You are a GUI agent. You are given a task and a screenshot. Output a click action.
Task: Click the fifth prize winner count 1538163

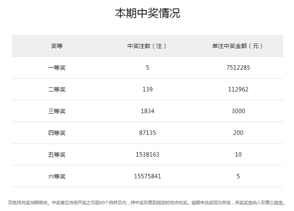pos(147,155)
